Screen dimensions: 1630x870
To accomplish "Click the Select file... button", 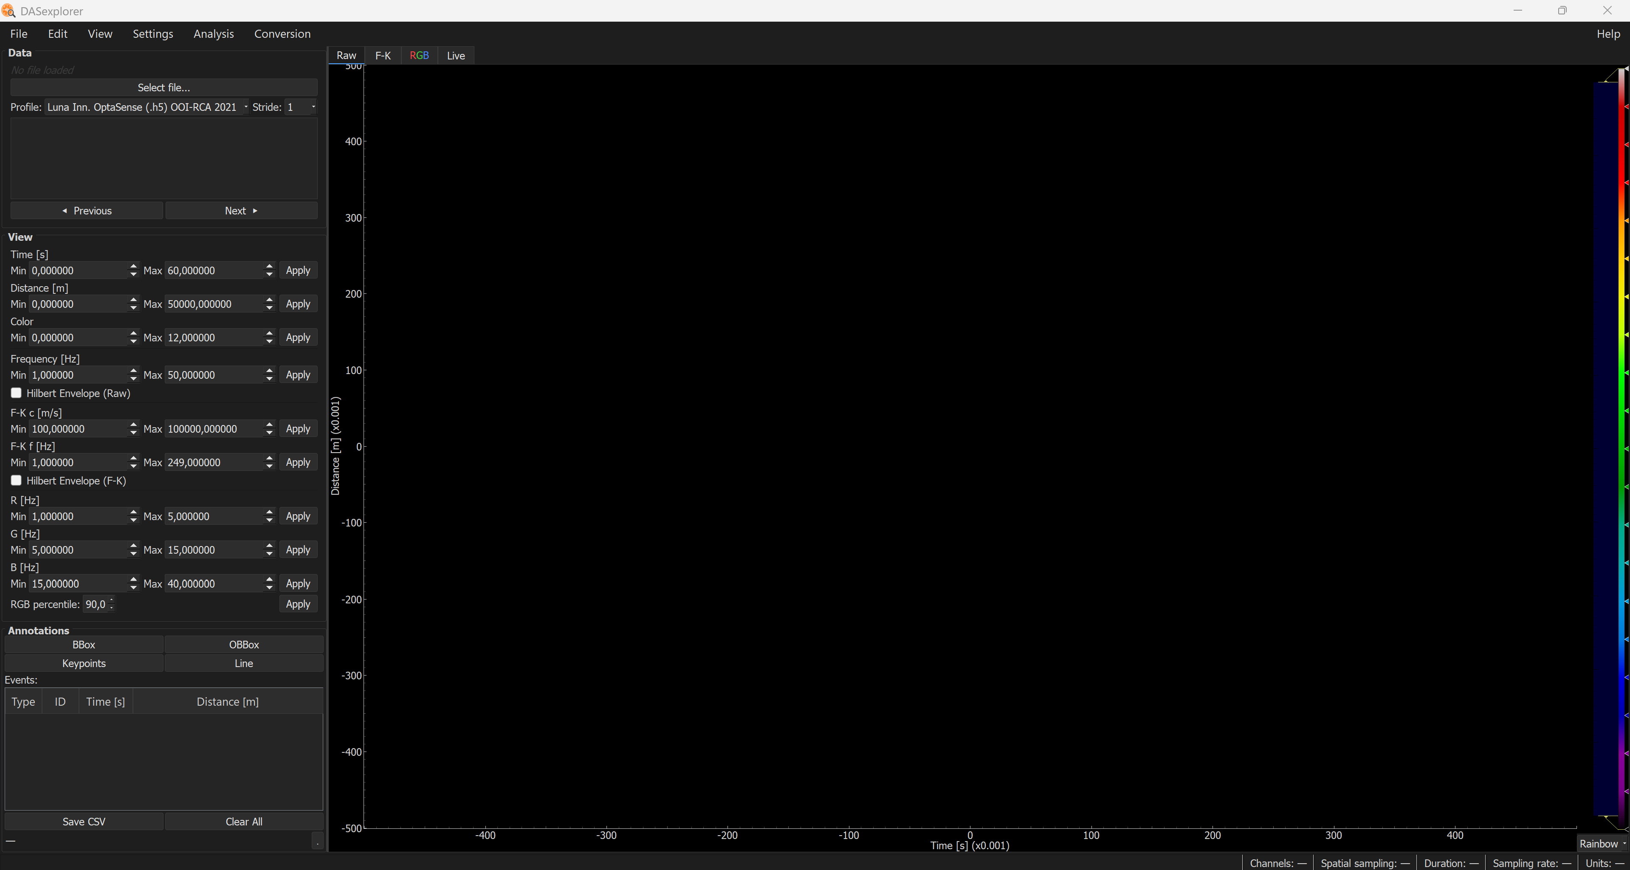I will [x=164, y=88].
